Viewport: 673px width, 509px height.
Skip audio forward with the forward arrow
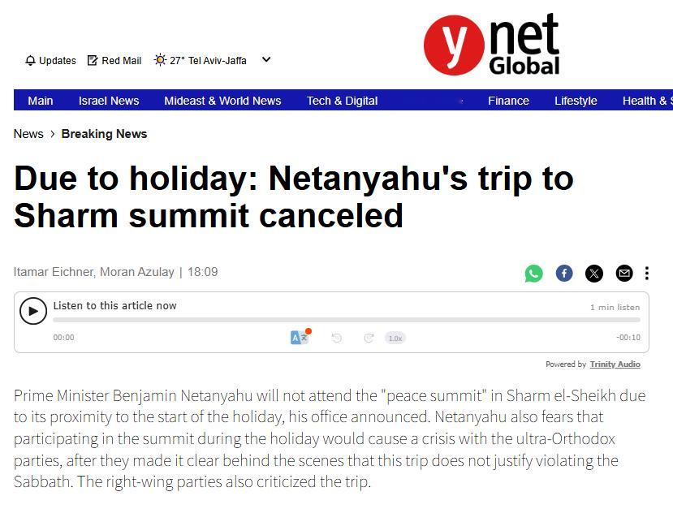[369, 338]
